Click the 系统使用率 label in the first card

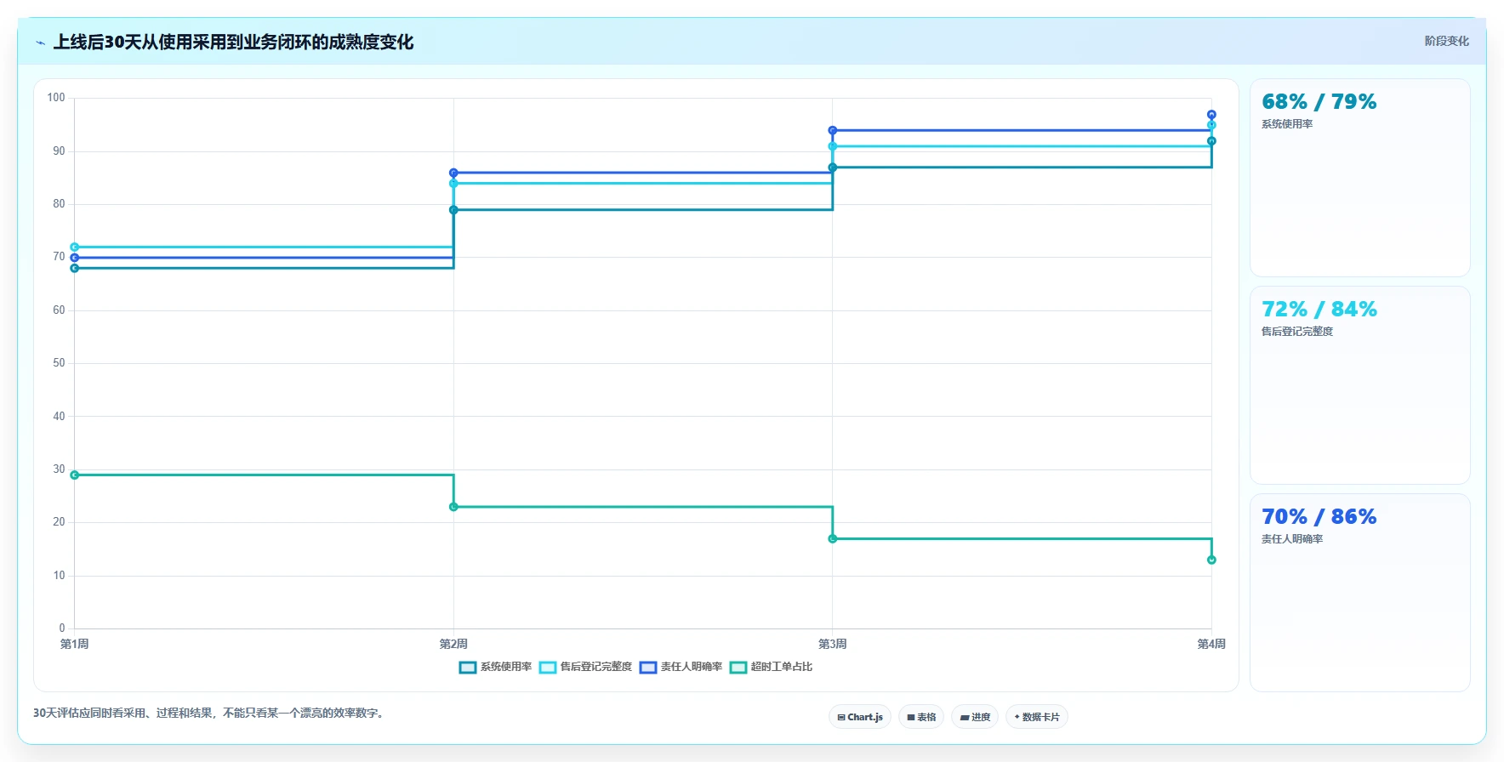1287,124
